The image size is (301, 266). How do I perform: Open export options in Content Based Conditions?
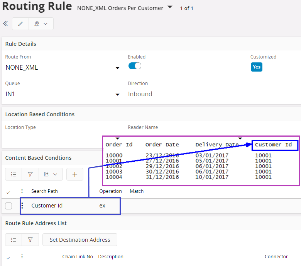[x=50, y=174]
